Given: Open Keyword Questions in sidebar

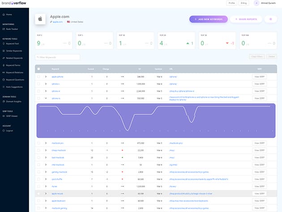Looking at the screenshot, I should pos(15,79).
